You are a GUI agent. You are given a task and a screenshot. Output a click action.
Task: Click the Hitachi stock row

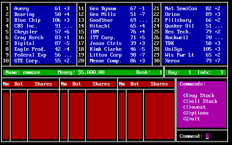119,26
